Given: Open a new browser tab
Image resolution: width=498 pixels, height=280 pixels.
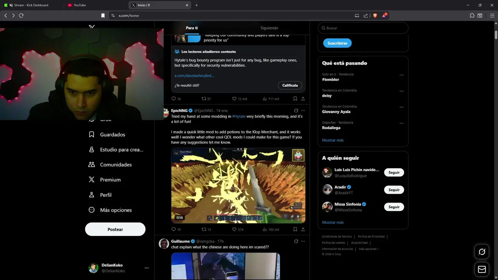Looking at the screenshot, I should [196, 5].
